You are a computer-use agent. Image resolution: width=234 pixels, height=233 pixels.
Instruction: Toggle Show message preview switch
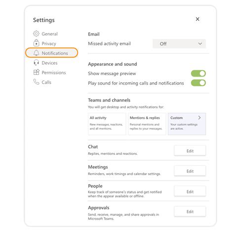pyautogui.click(x=198, y=73)
